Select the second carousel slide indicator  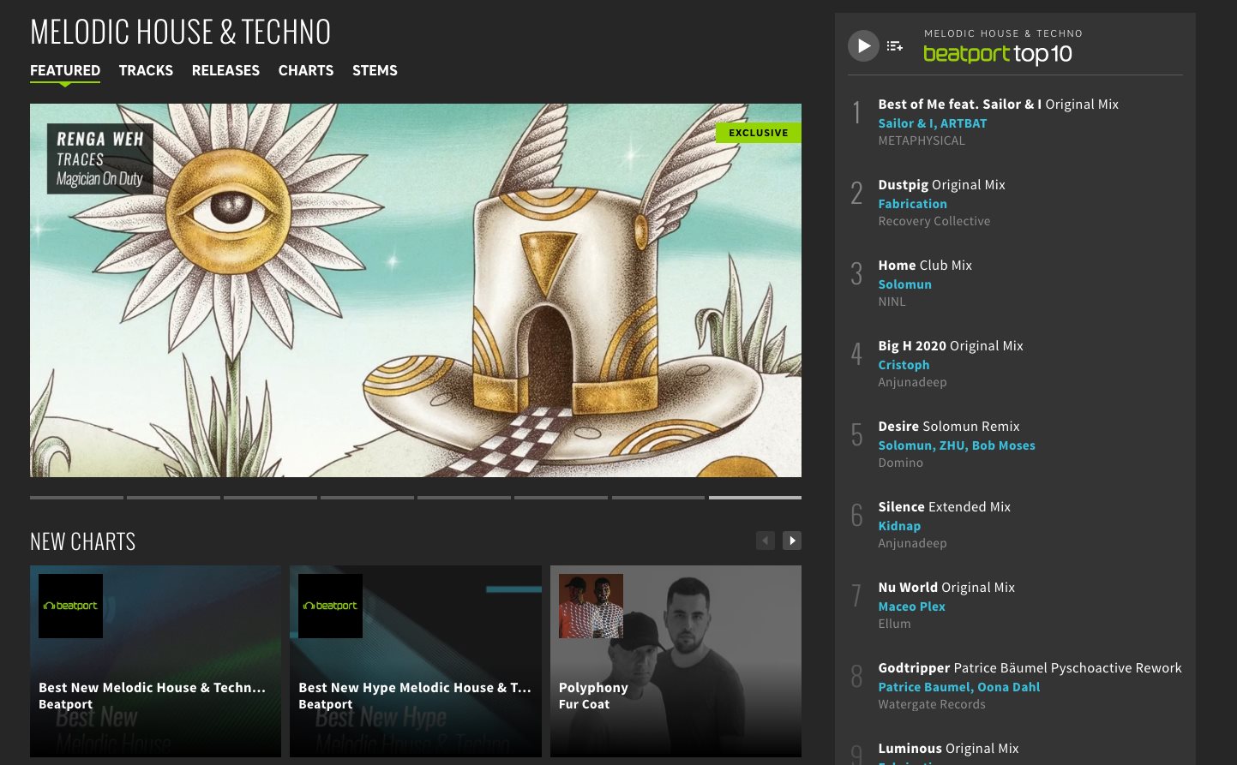pyautogui.click(x=173, y=497)
